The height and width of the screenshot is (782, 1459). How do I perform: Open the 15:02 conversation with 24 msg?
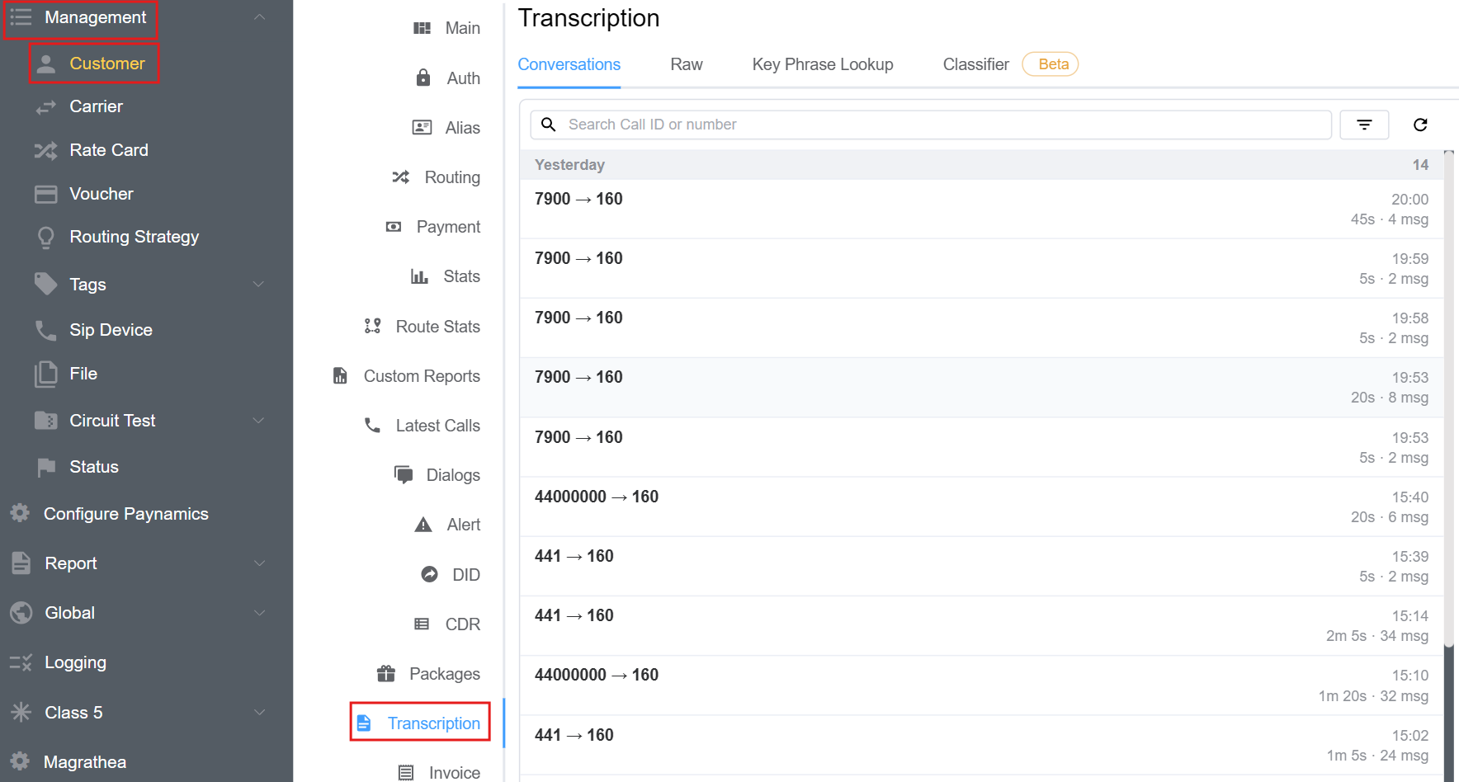tap(981, 745)
